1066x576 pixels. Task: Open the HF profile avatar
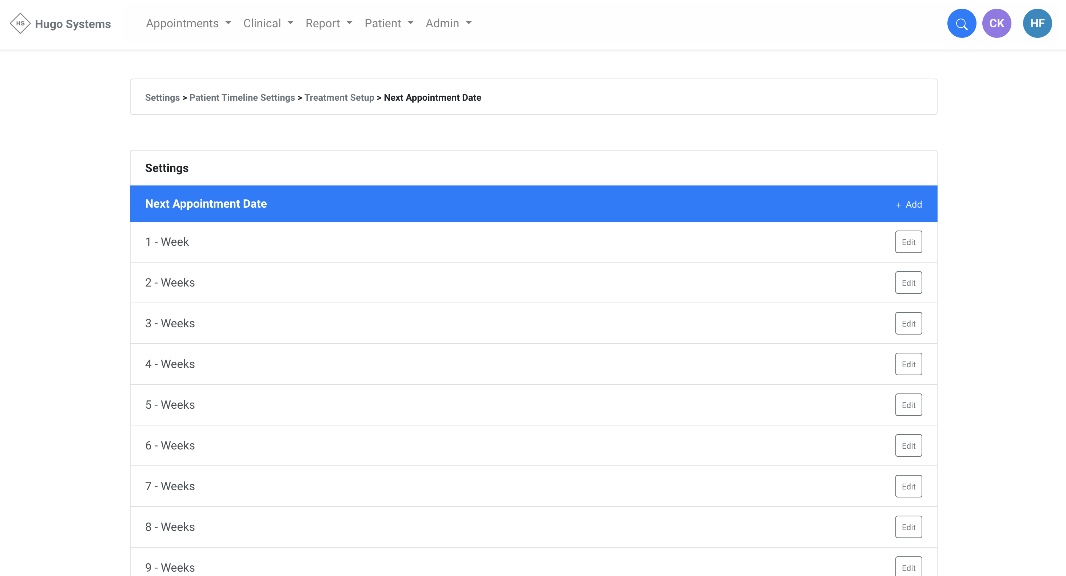(x=1037, y=24)
